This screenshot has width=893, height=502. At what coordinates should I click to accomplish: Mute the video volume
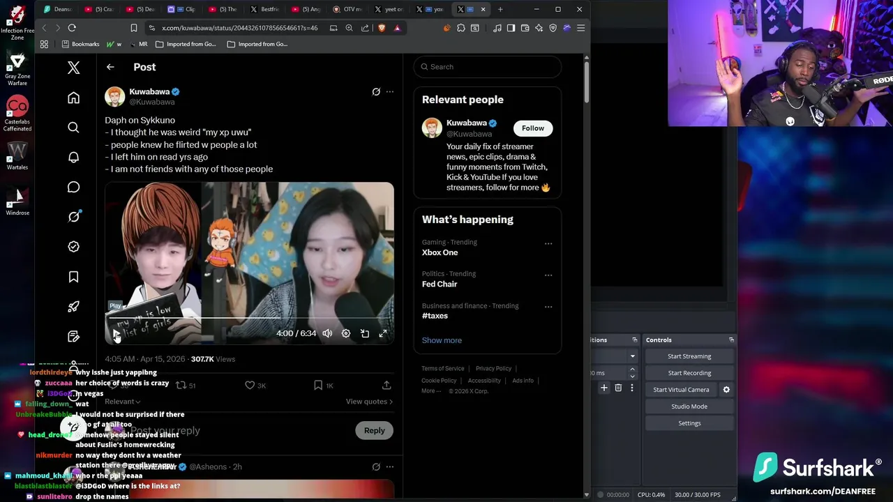click(327, 333)
